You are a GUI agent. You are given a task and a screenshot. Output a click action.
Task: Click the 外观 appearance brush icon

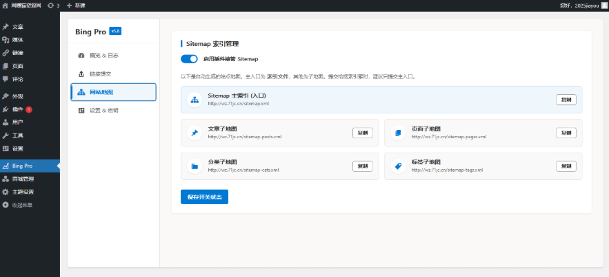point(6,96)
